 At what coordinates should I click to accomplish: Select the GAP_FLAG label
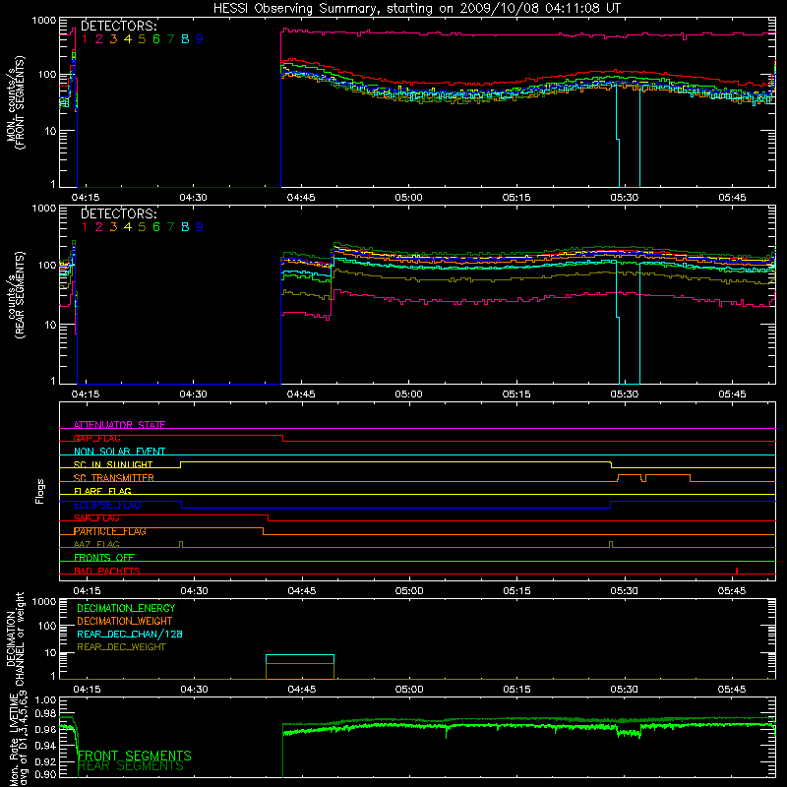point(96,438)
